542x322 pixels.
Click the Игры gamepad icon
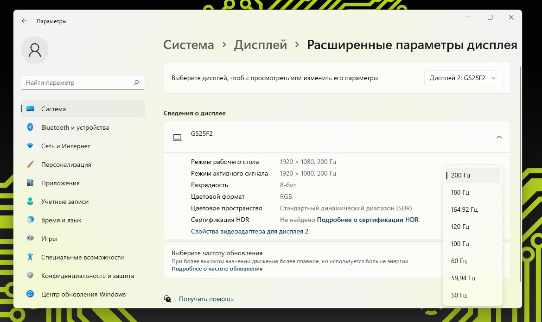click(x=30, y=239)
